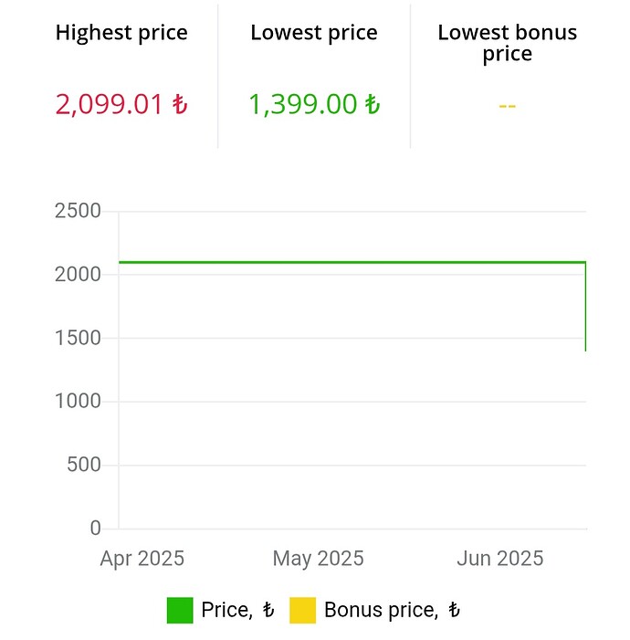The height and width of the screenshot is (640, 630).
Task: Click the lira symbol in Bonus price legend
Action: [x=454, y=610]
